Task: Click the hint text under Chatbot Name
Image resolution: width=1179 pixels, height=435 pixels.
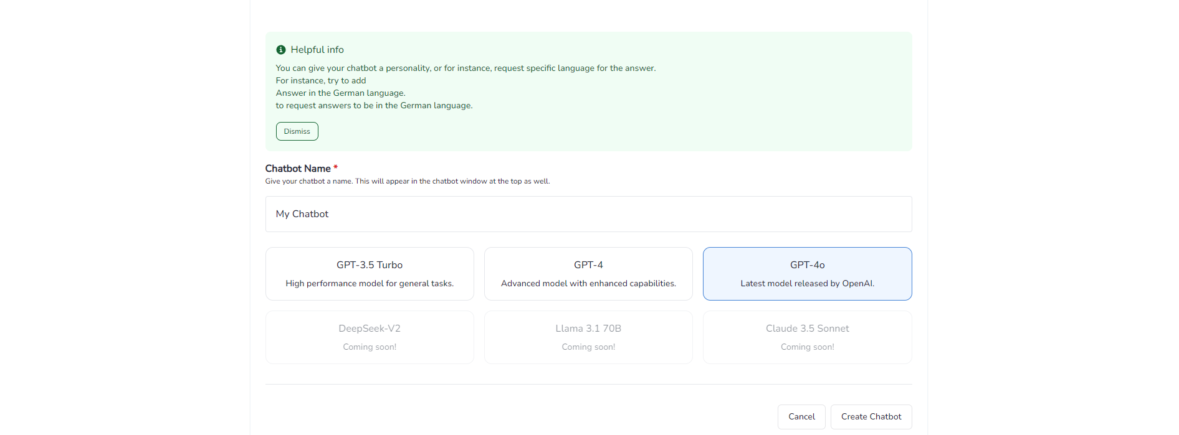Action: click(x=407, y=182)
